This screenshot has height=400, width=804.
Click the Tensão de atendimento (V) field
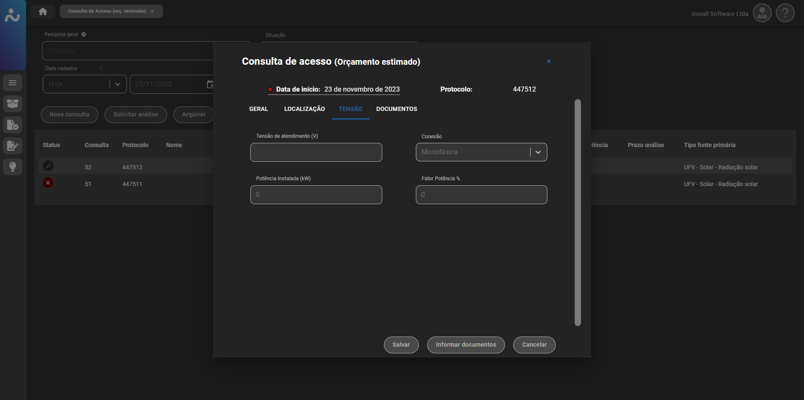pyautogui.click(x=316, y=152)
